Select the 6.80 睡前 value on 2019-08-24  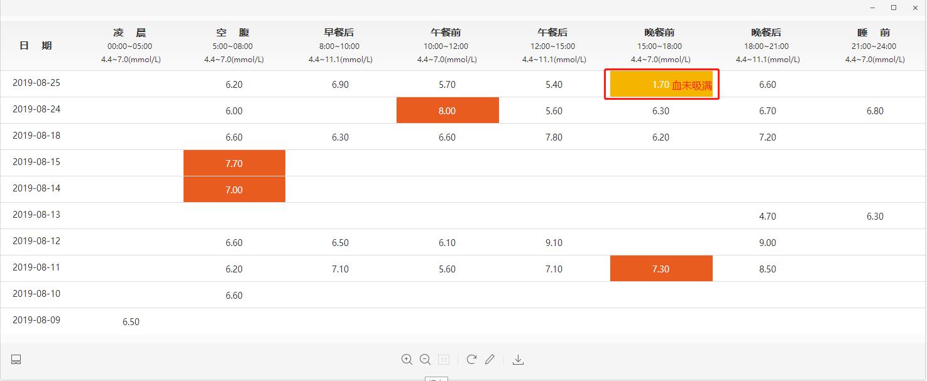pyautogui.click(x=874, y=110)
